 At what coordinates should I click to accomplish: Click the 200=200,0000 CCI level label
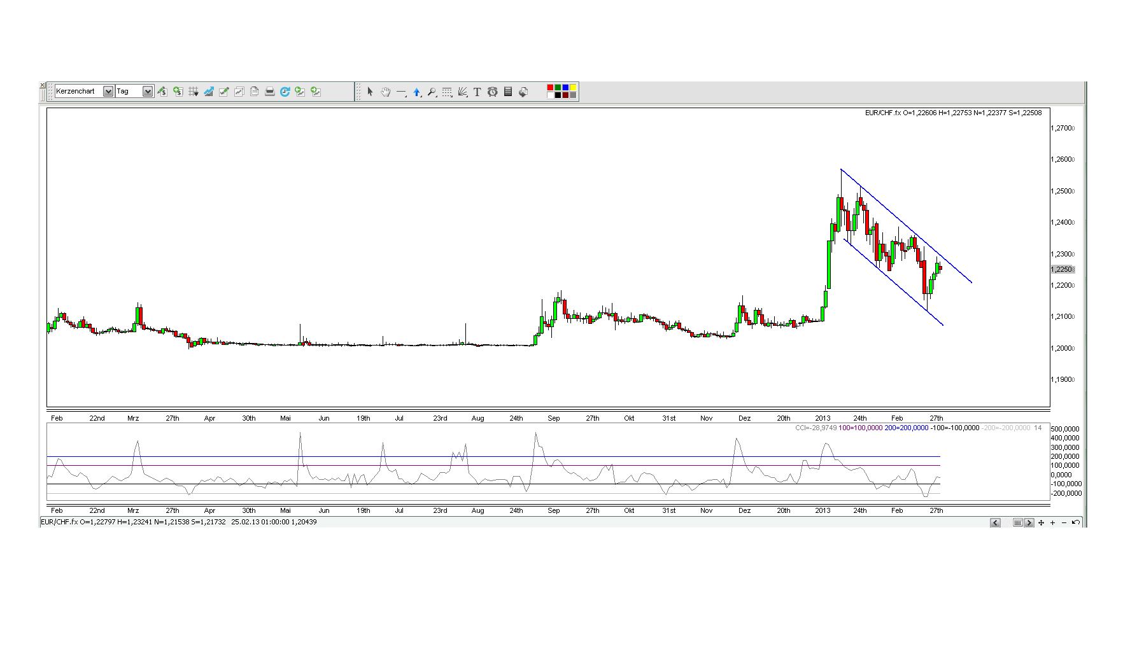click(x=907, y=428)
